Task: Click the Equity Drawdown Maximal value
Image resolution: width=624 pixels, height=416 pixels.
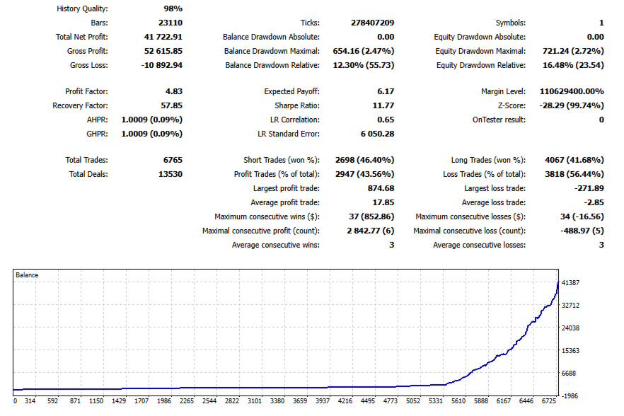Action: tap(573, 51)
